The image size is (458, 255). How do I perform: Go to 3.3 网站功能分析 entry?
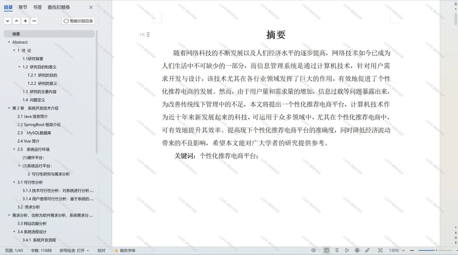click(32, 223)
